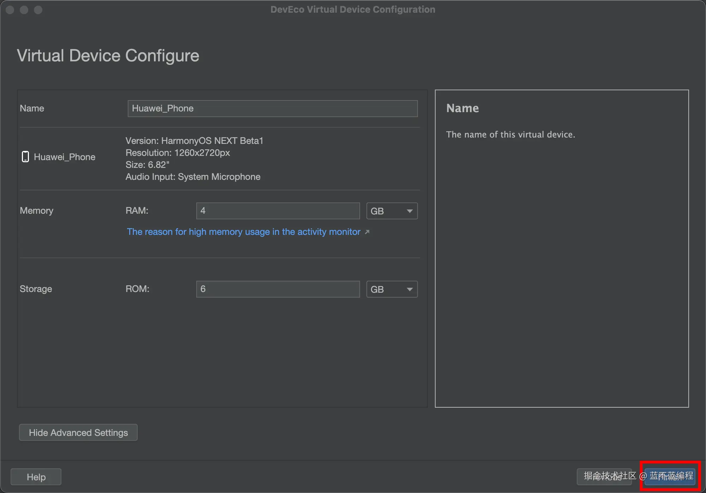Go back with the Previous button
The image size is (706, 493).
click(604, 477)
